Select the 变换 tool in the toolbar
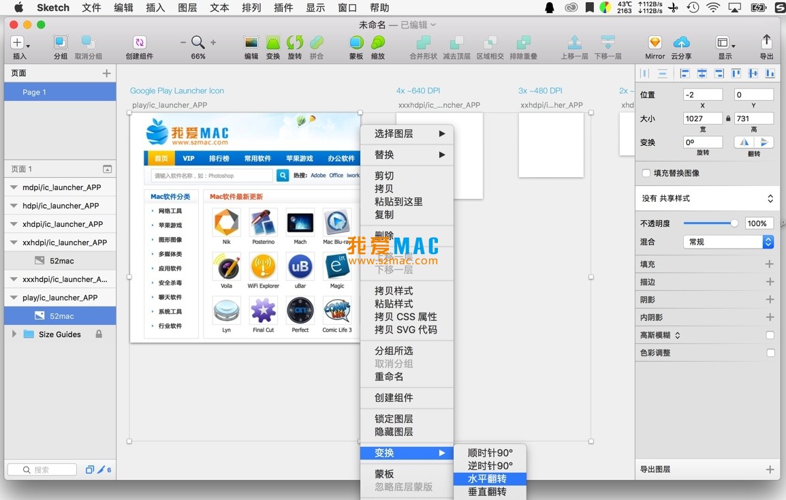 [273, 43]
